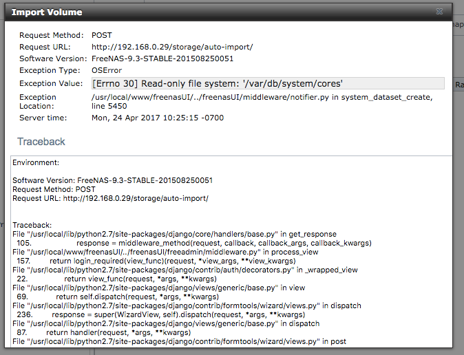Click the Import Volume title bar
The image size is (464, 355).
click(207, 12)
